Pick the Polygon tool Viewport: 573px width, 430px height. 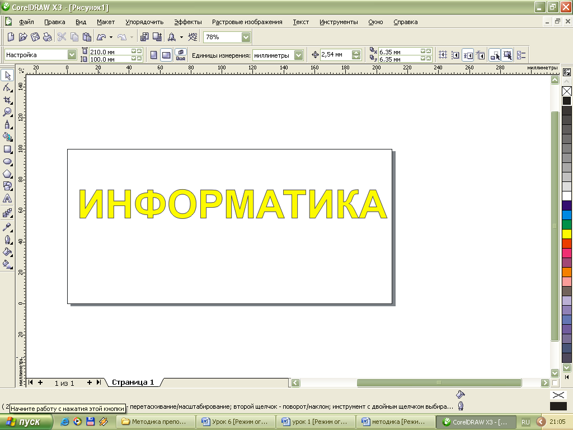[7, 174]
